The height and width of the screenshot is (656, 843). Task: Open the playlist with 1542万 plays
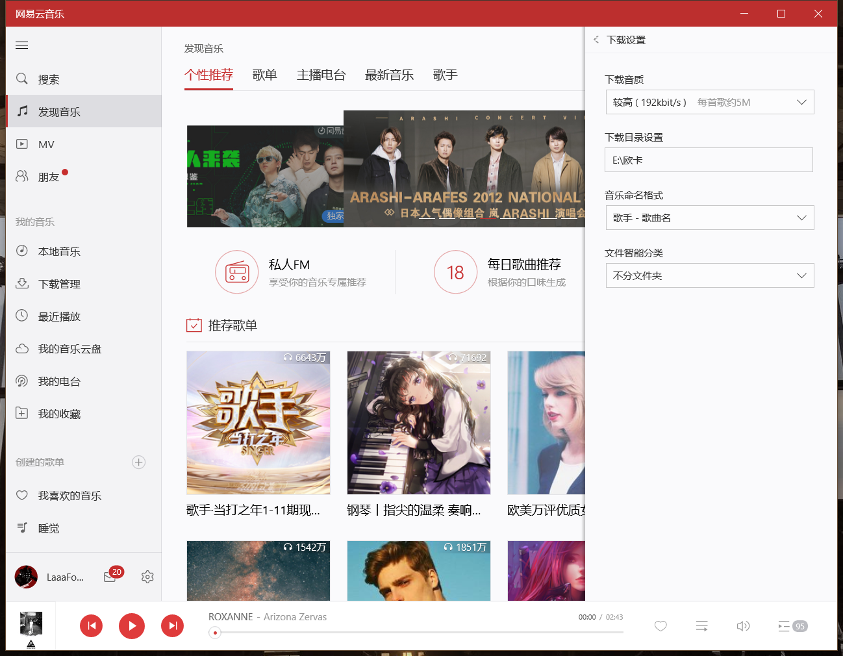258,571
